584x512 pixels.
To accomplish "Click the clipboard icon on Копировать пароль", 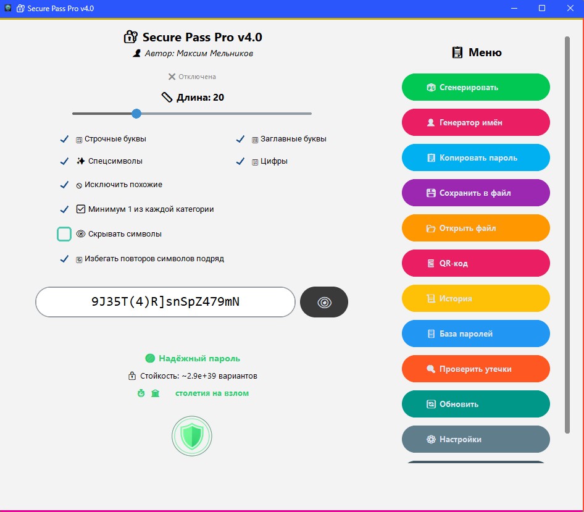I will click(x=431, y=158).
